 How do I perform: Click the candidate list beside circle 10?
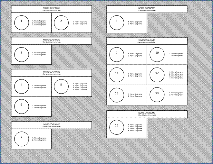(x=176, y=55)
